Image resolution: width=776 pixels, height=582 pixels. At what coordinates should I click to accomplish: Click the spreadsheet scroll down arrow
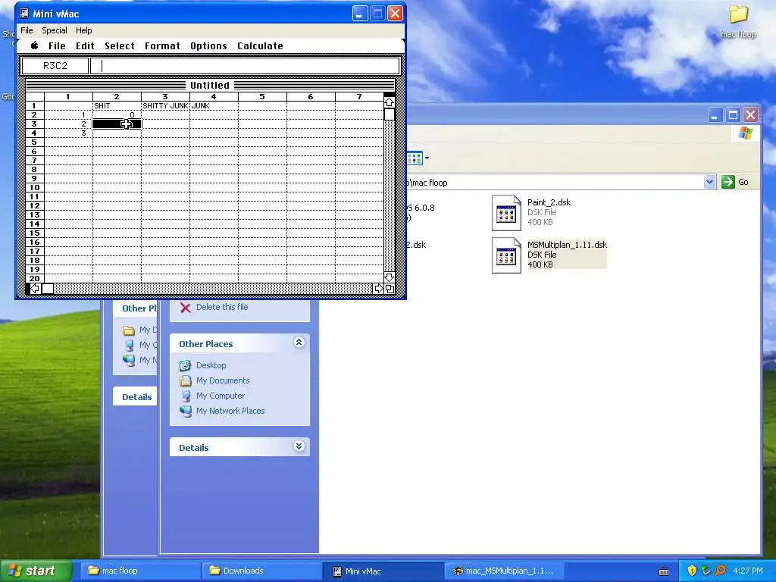click(389, 277)
